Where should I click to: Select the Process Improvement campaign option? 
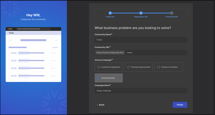139,67
